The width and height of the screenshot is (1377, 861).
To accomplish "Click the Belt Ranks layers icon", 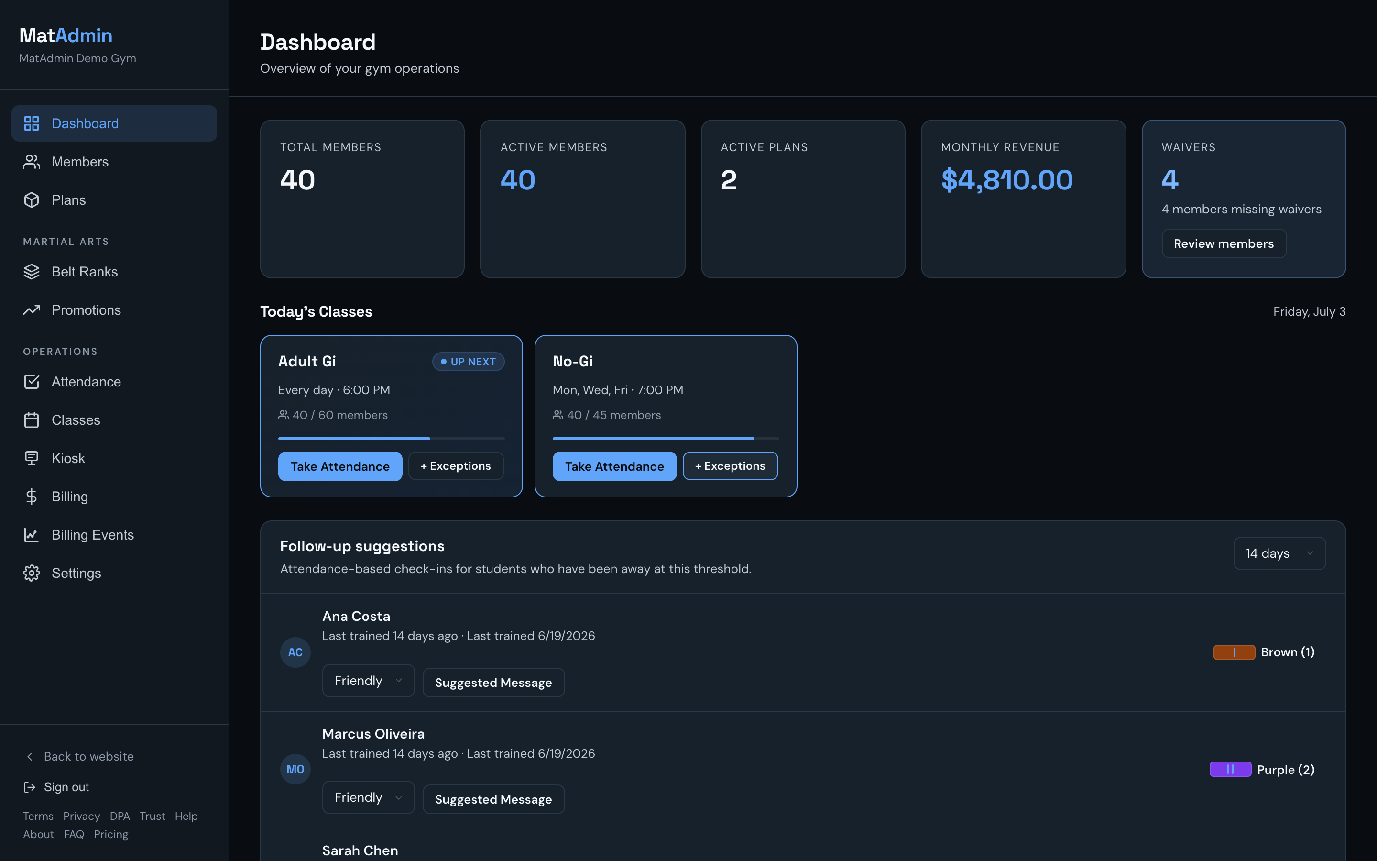I will [x=31, y=272].
